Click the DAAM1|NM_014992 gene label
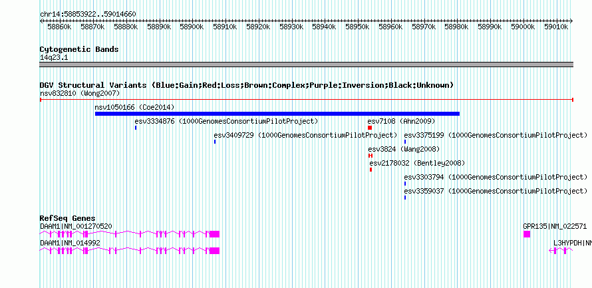 [x=70, y=243]
